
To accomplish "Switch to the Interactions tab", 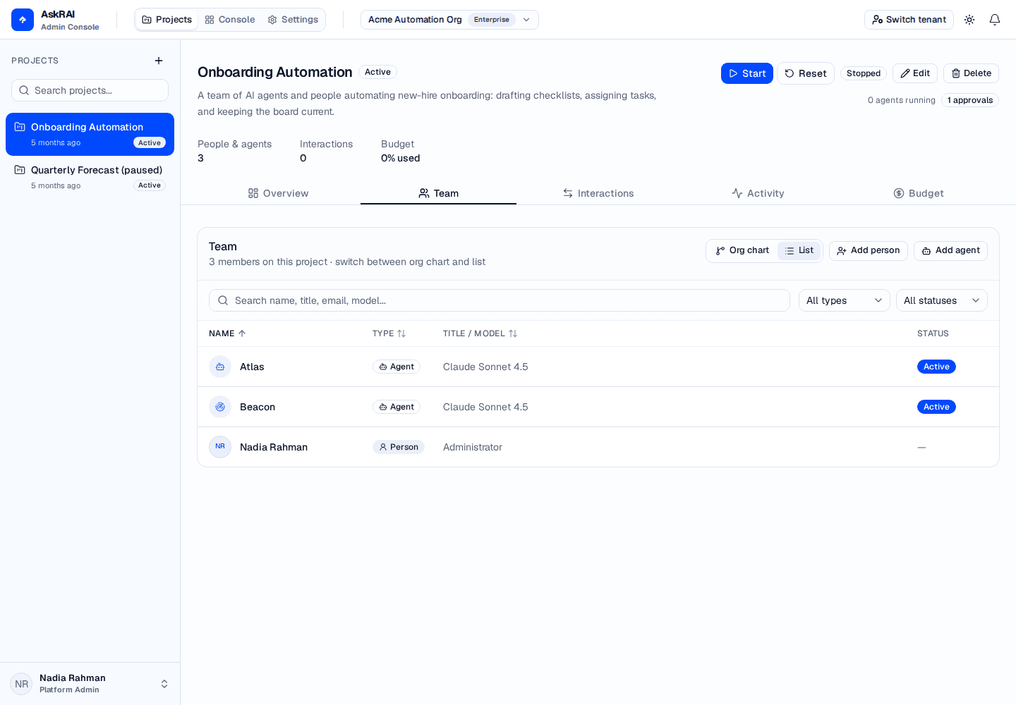I will coord(598,193).
